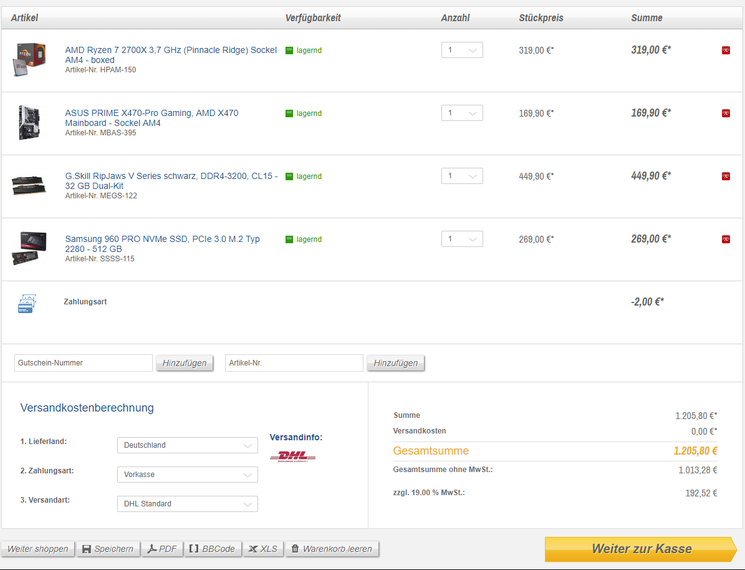Click the Gesamtsumme 1.205,80 € value
This screenshot has height=570, width=745.
click(695, 451)
